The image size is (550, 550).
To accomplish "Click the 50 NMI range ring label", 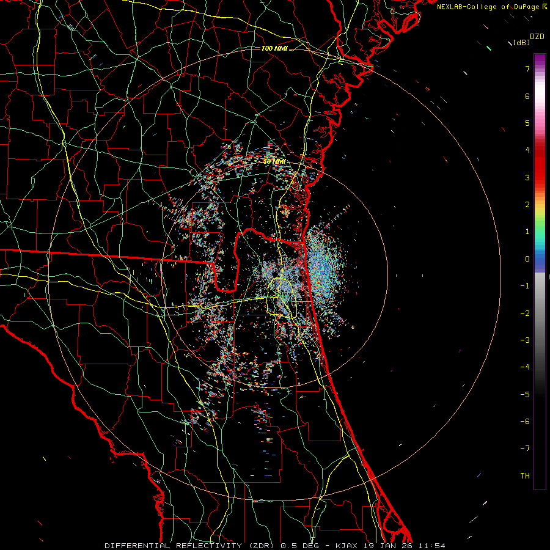I will tap(274, 161).
